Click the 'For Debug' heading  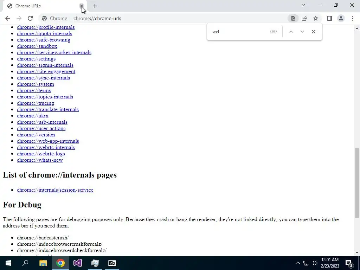(x=22, y=205)
